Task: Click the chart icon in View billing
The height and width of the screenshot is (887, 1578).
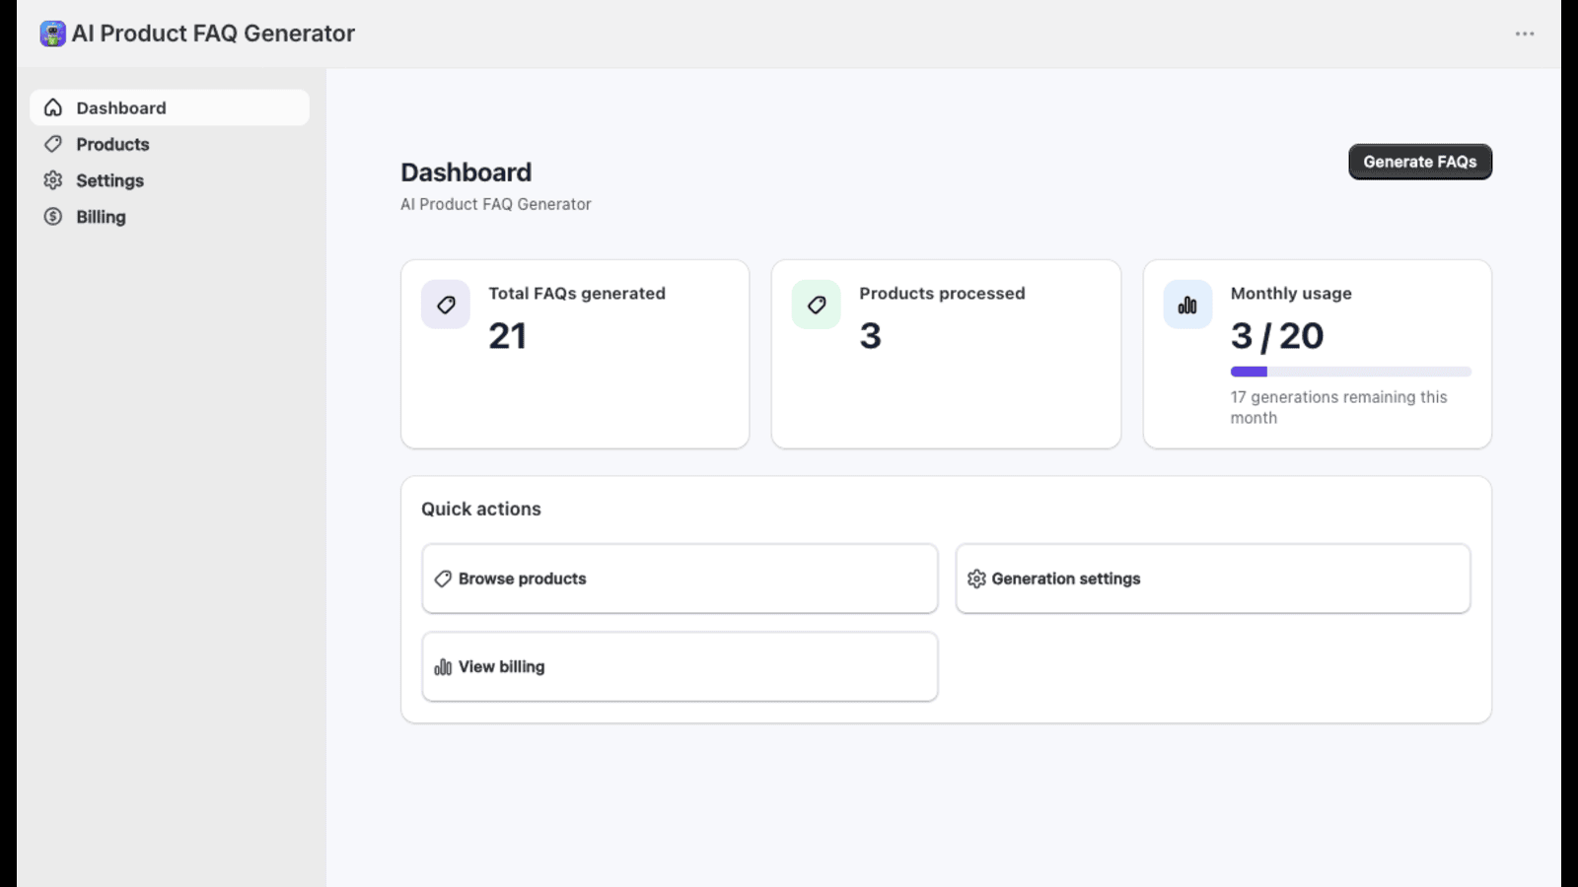Action: point(443,667)
